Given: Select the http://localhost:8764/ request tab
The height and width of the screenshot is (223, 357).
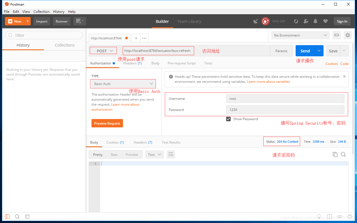Looking at the screenshot, I should click(110, 38).
